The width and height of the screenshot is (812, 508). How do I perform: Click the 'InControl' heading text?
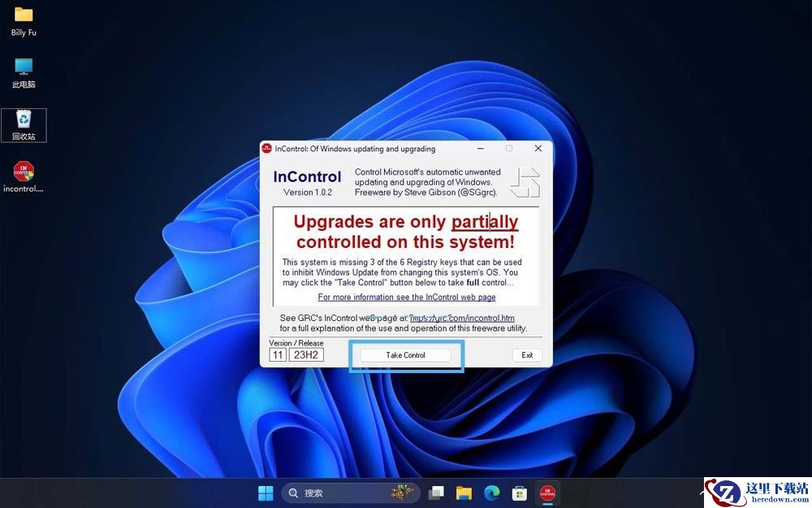(307, 176)
